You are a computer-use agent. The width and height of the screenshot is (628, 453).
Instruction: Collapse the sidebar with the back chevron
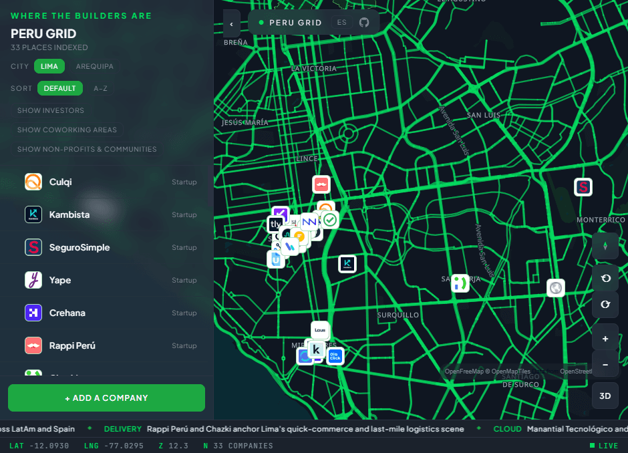point(232,24)
